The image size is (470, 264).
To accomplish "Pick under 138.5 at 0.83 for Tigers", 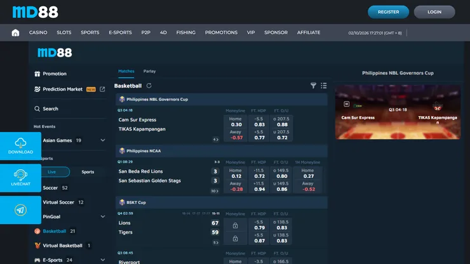I will (281, 238).
